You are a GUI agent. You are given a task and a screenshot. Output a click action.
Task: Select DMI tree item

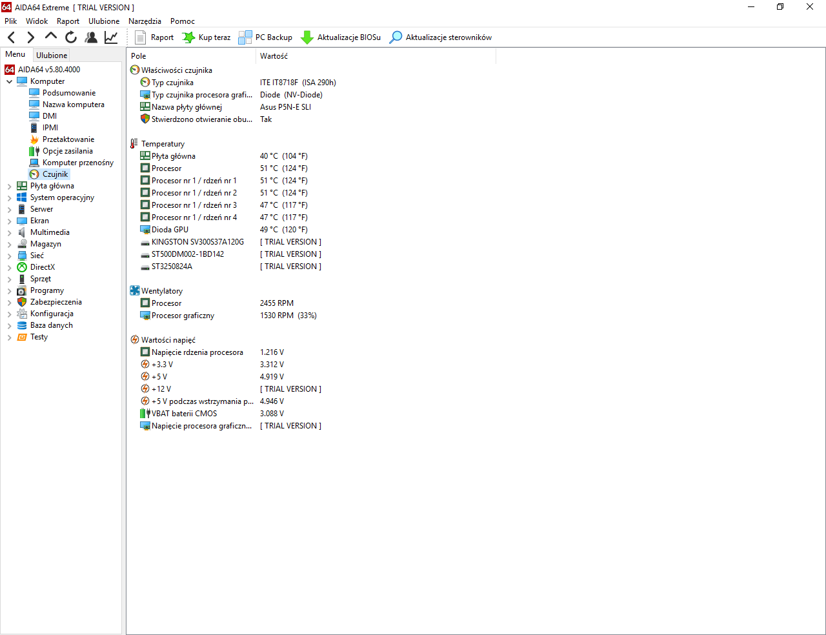click(x=43, y=116)
